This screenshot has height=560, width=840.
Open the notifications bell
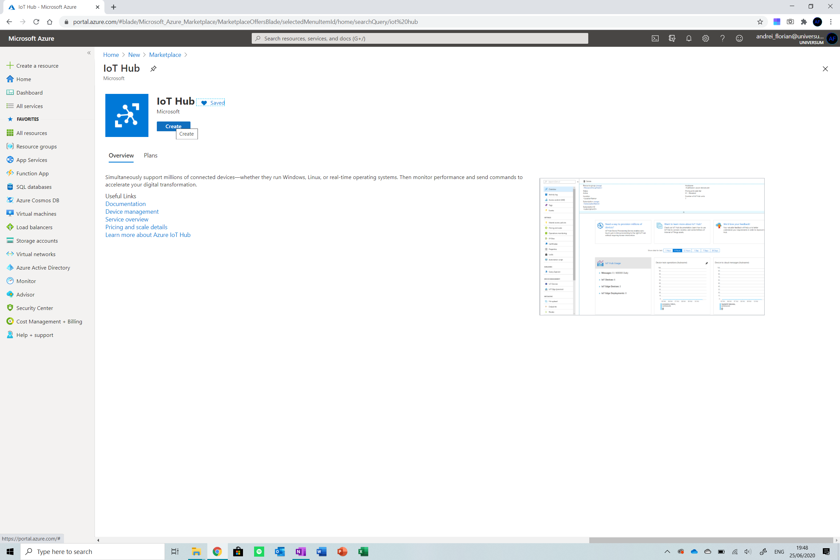[x=689, y=39]
